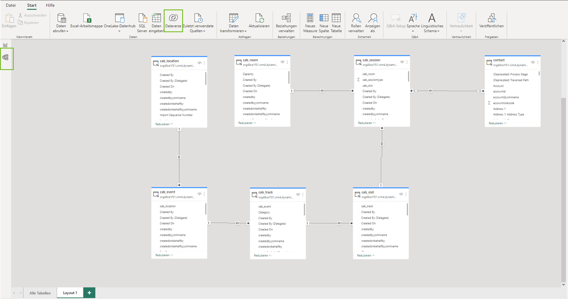Click Daten eingeben icon

[x=156, y=18]
